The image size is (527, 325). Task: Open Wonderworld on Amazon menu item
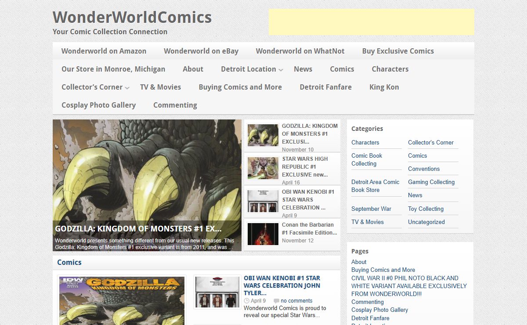coord(104,51)
